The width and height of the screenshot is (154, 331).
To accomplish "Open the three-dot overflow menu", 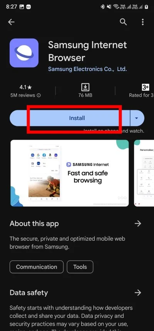I will (x=143, y=22).
